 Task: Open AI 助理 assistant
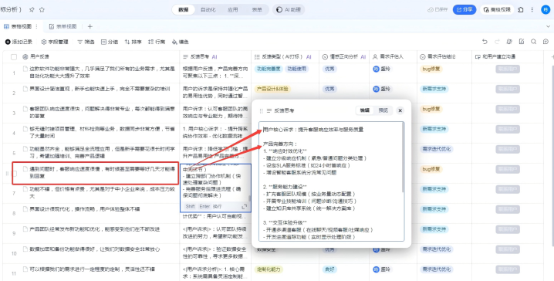[x=289, y=9]
